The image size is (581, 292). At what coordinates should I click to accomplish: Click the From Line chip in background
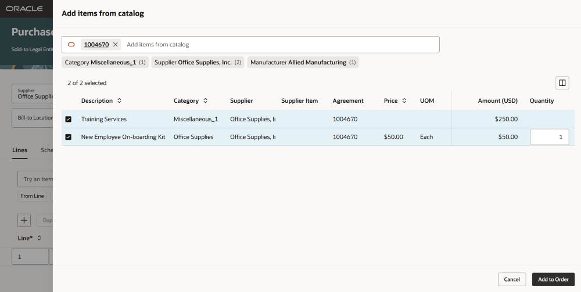(x=32, y=196)
